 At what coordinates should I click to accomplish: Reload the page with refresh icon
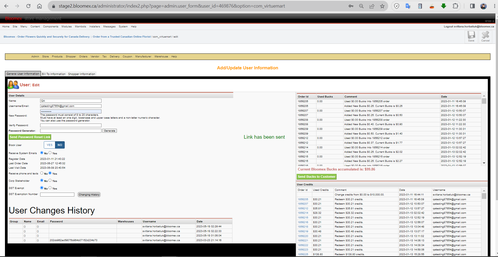28,6
